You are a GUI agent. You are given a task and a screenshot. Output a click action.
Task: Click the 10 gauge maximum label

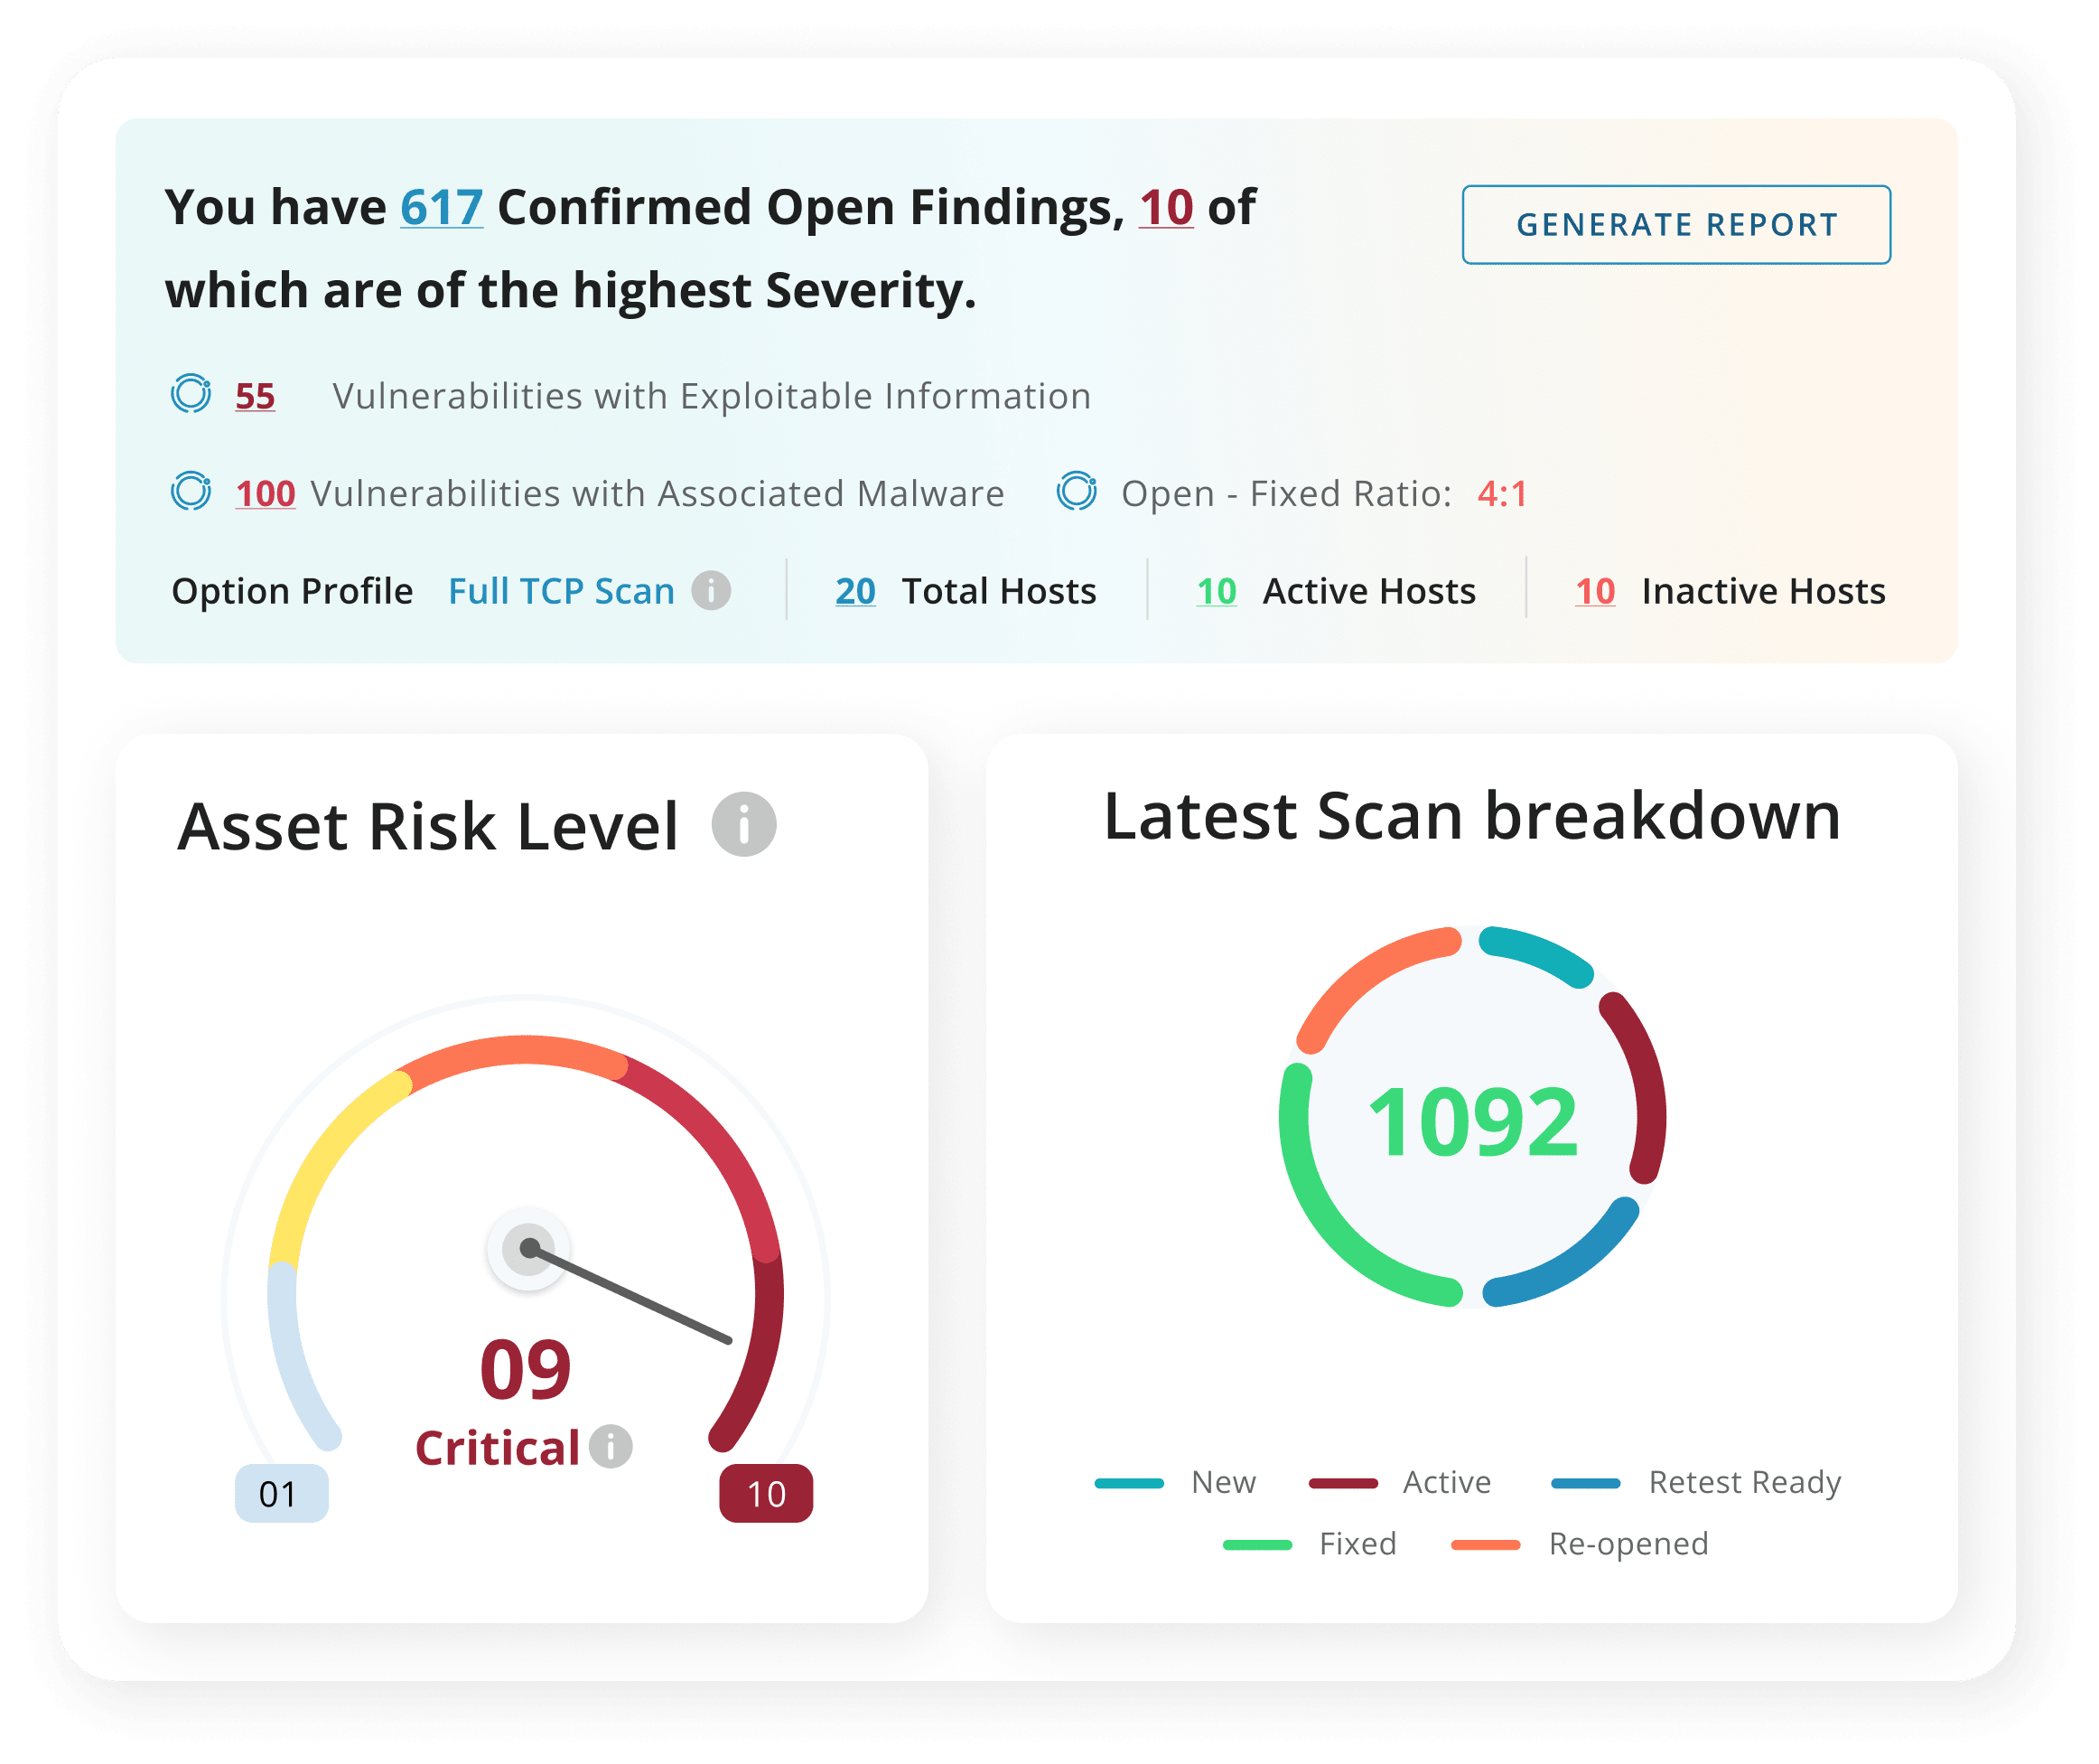[767, 1494]
